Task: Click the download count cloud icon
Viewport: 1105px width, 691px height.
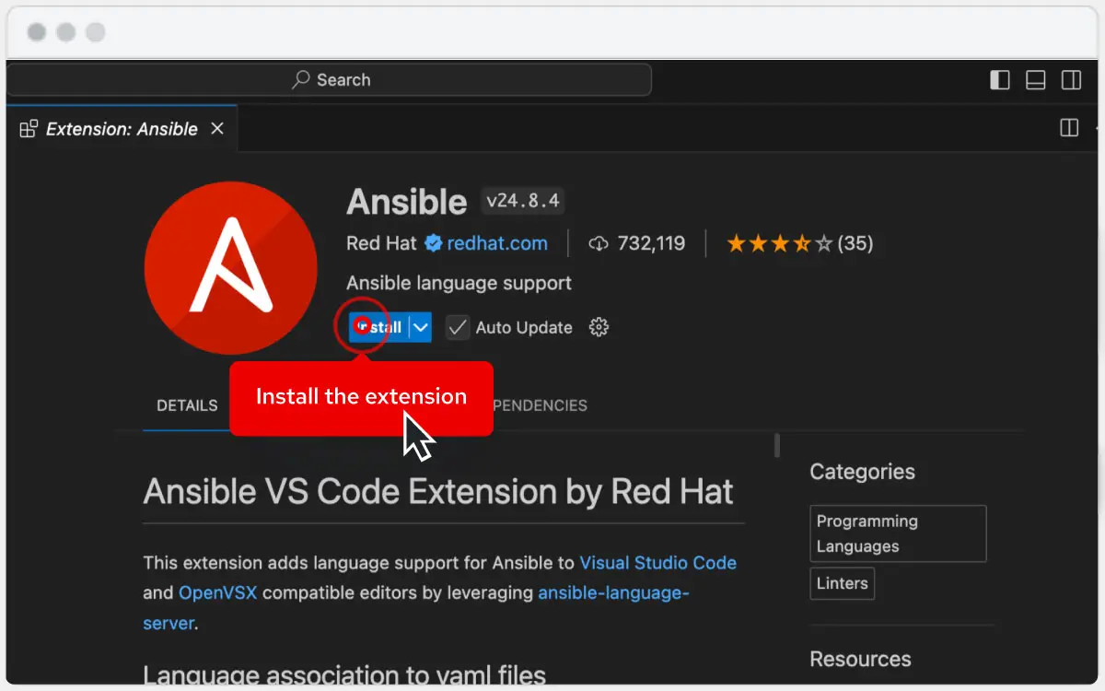Action: (x=599, y=243)
